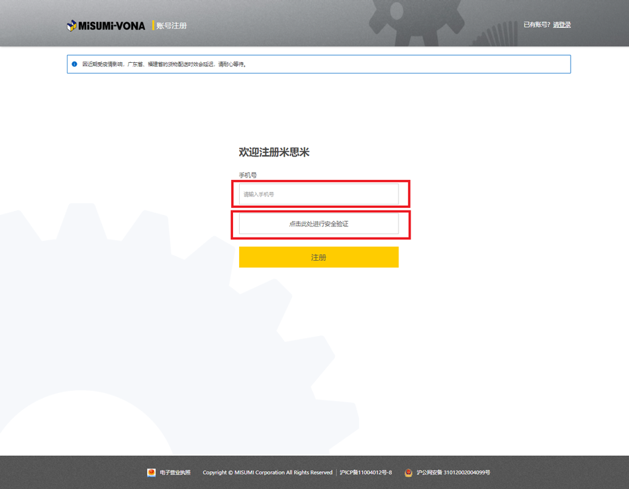Click the electronic business license badge icon
Viewport: 629px width, 489px height.
(151, 472)
